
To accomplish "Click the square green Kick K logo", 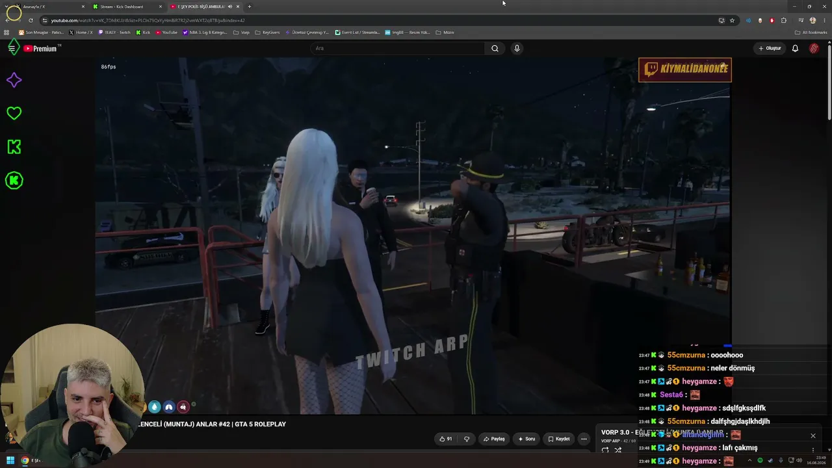I will 14,147.
